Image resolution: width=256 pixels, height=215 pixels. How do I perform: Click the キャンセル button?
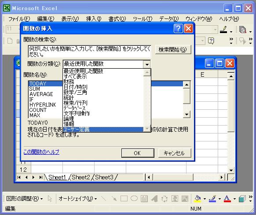point(174,153)
